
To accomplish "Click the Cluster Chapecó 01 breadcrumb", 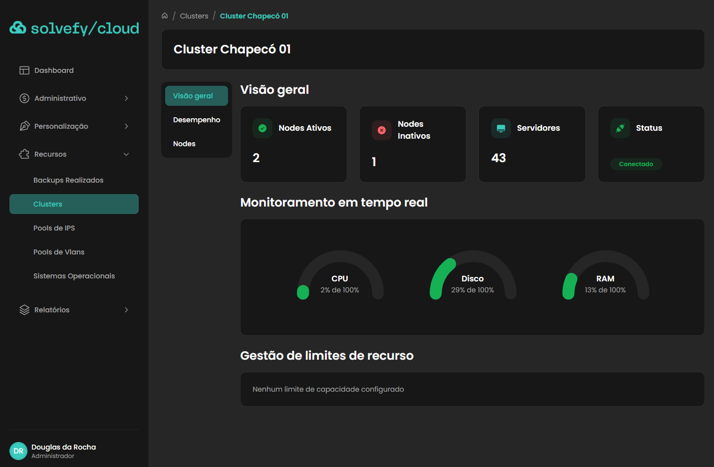I will tap(254, 16).
